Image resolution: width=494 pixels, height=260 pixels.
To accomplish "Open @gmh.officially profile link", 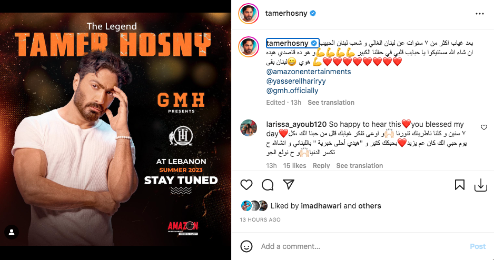I will [x=292, y=91].
